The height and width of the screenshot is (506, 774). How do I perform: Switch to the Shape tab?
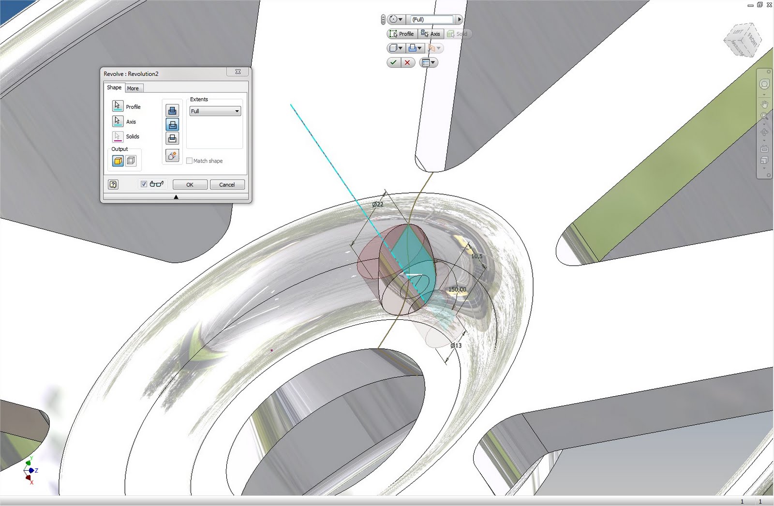point(114,88)
